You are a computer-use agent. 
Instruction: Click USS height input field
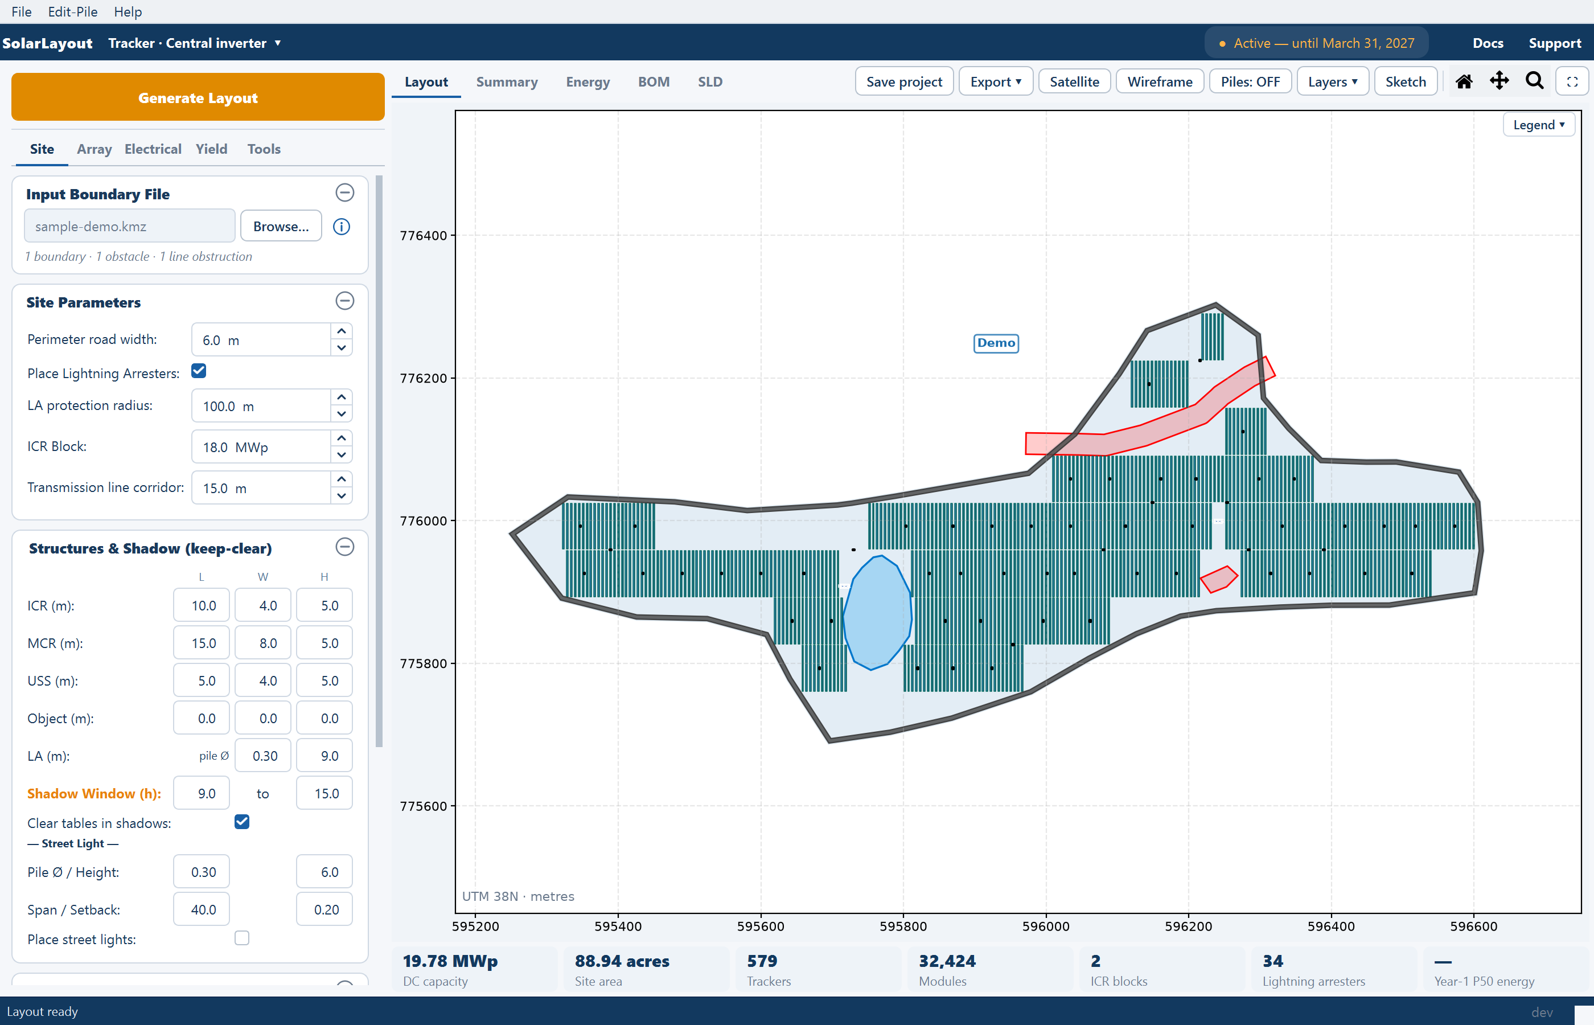coord(324,681)
